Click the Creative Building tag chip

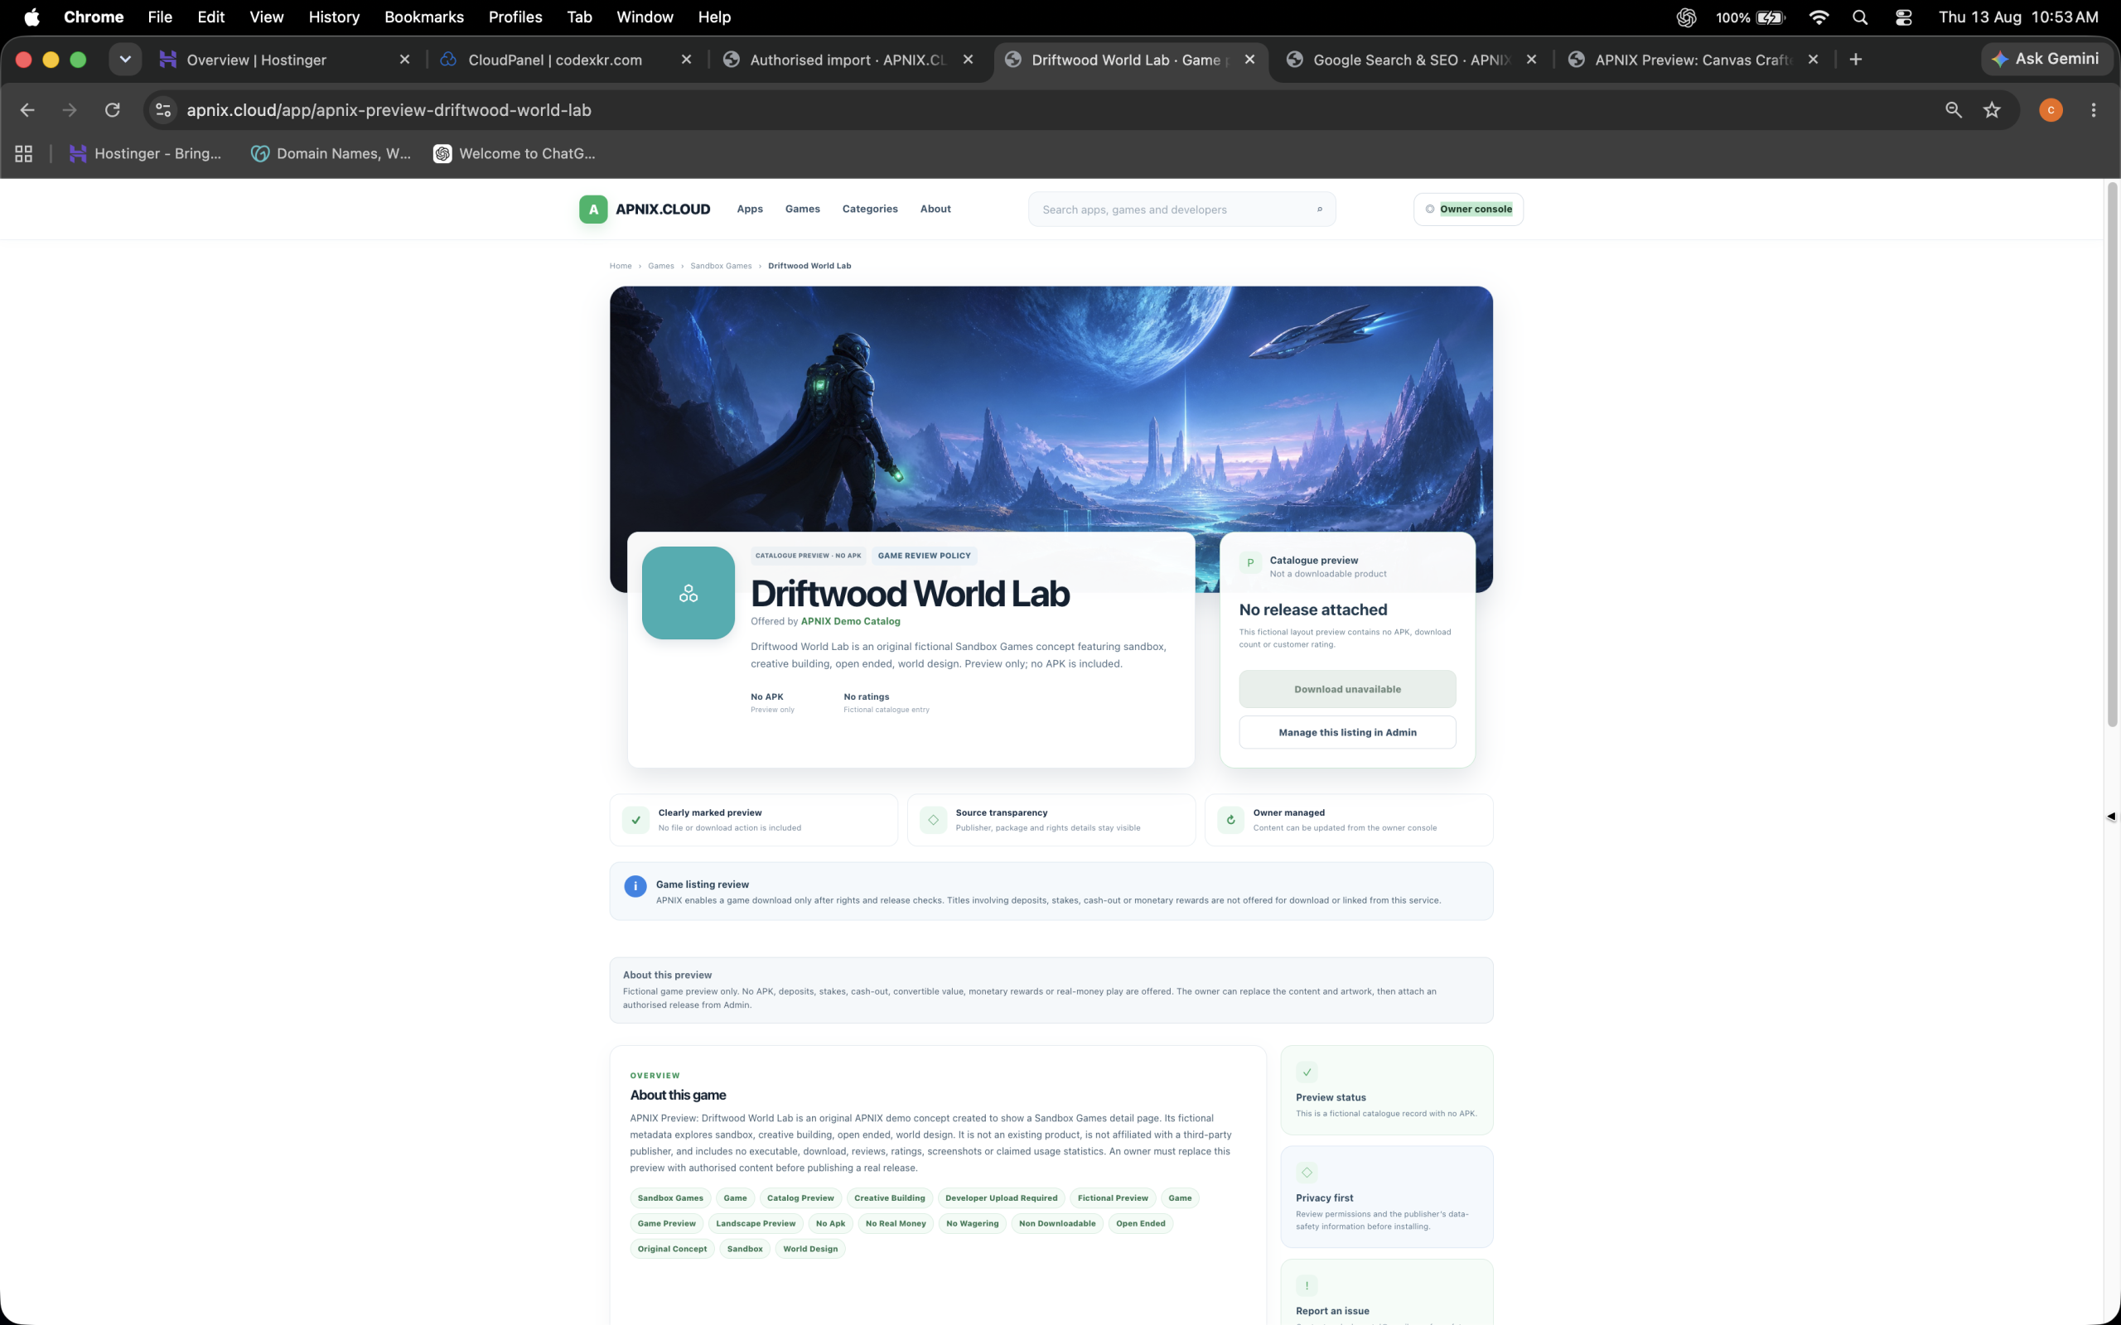pos(889,1198)
